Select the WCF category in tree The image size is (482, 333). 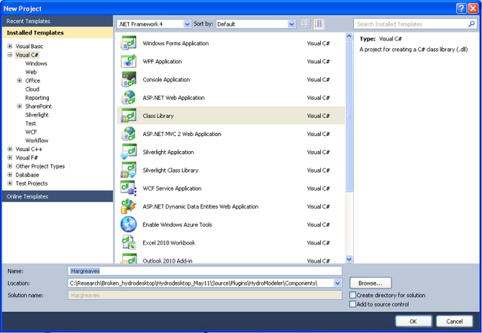(31, 132)
